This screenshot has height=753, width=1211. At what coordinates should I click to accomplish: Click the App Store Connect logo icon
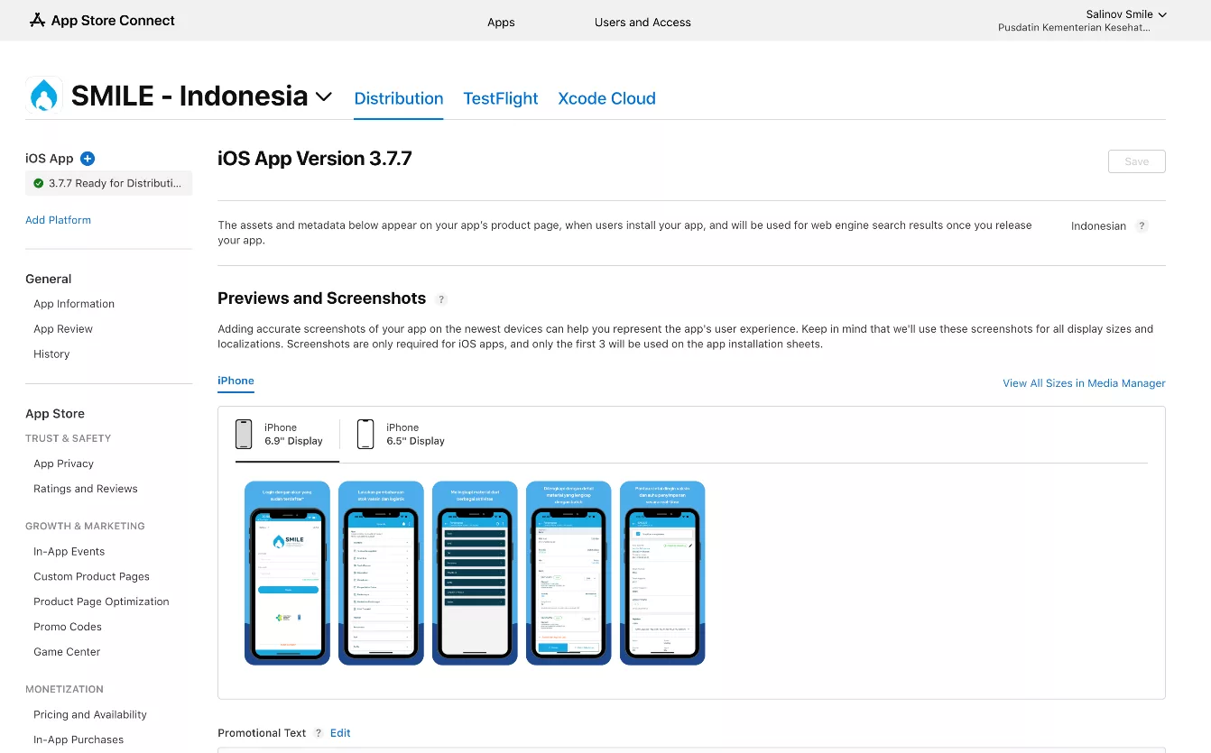(x=37, y=20)
